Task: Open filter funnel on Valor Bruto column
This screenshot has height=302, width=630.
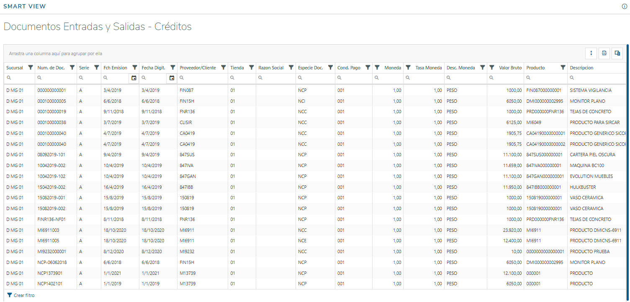Action: (x=492, y=68)
